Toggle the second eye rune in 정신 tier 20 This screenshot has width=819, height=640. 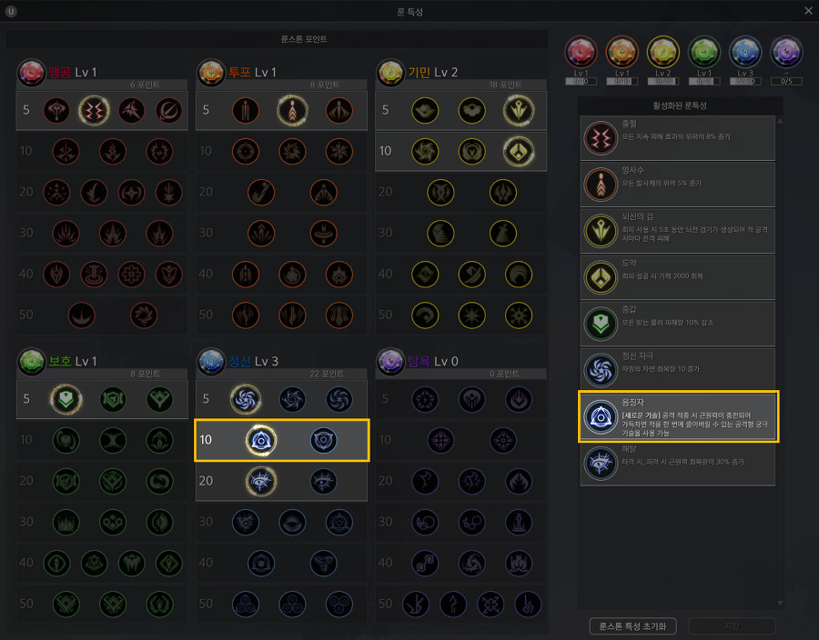coord(323,481)
